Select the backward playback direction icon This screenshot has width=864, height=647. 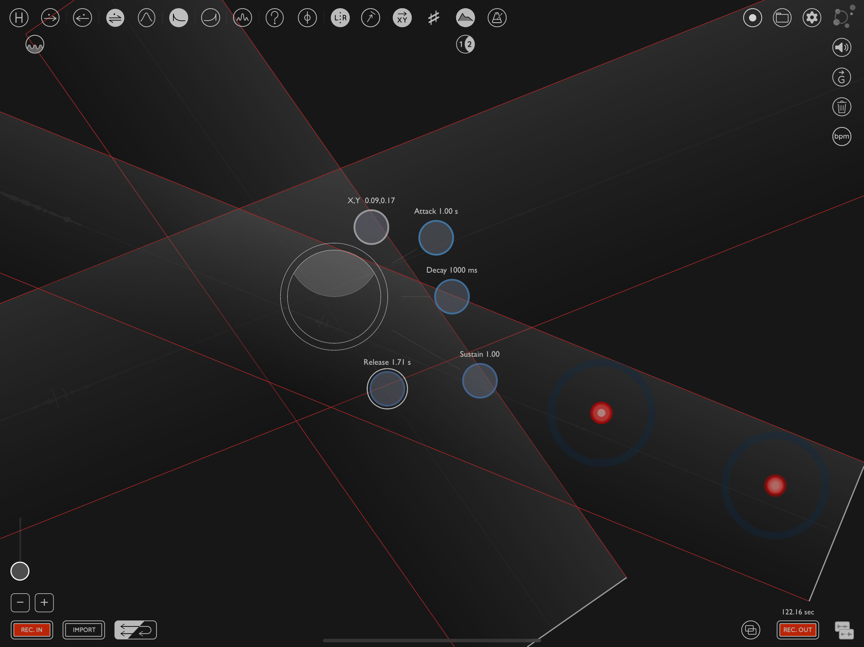coord(83,18)
